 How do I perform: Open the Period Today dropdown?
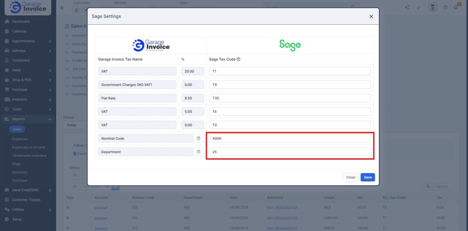click(x=75, y=125)
